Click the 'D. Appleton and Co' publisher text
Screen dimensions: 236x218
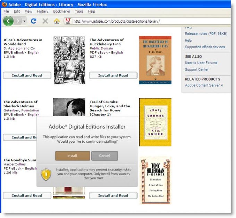19,48
